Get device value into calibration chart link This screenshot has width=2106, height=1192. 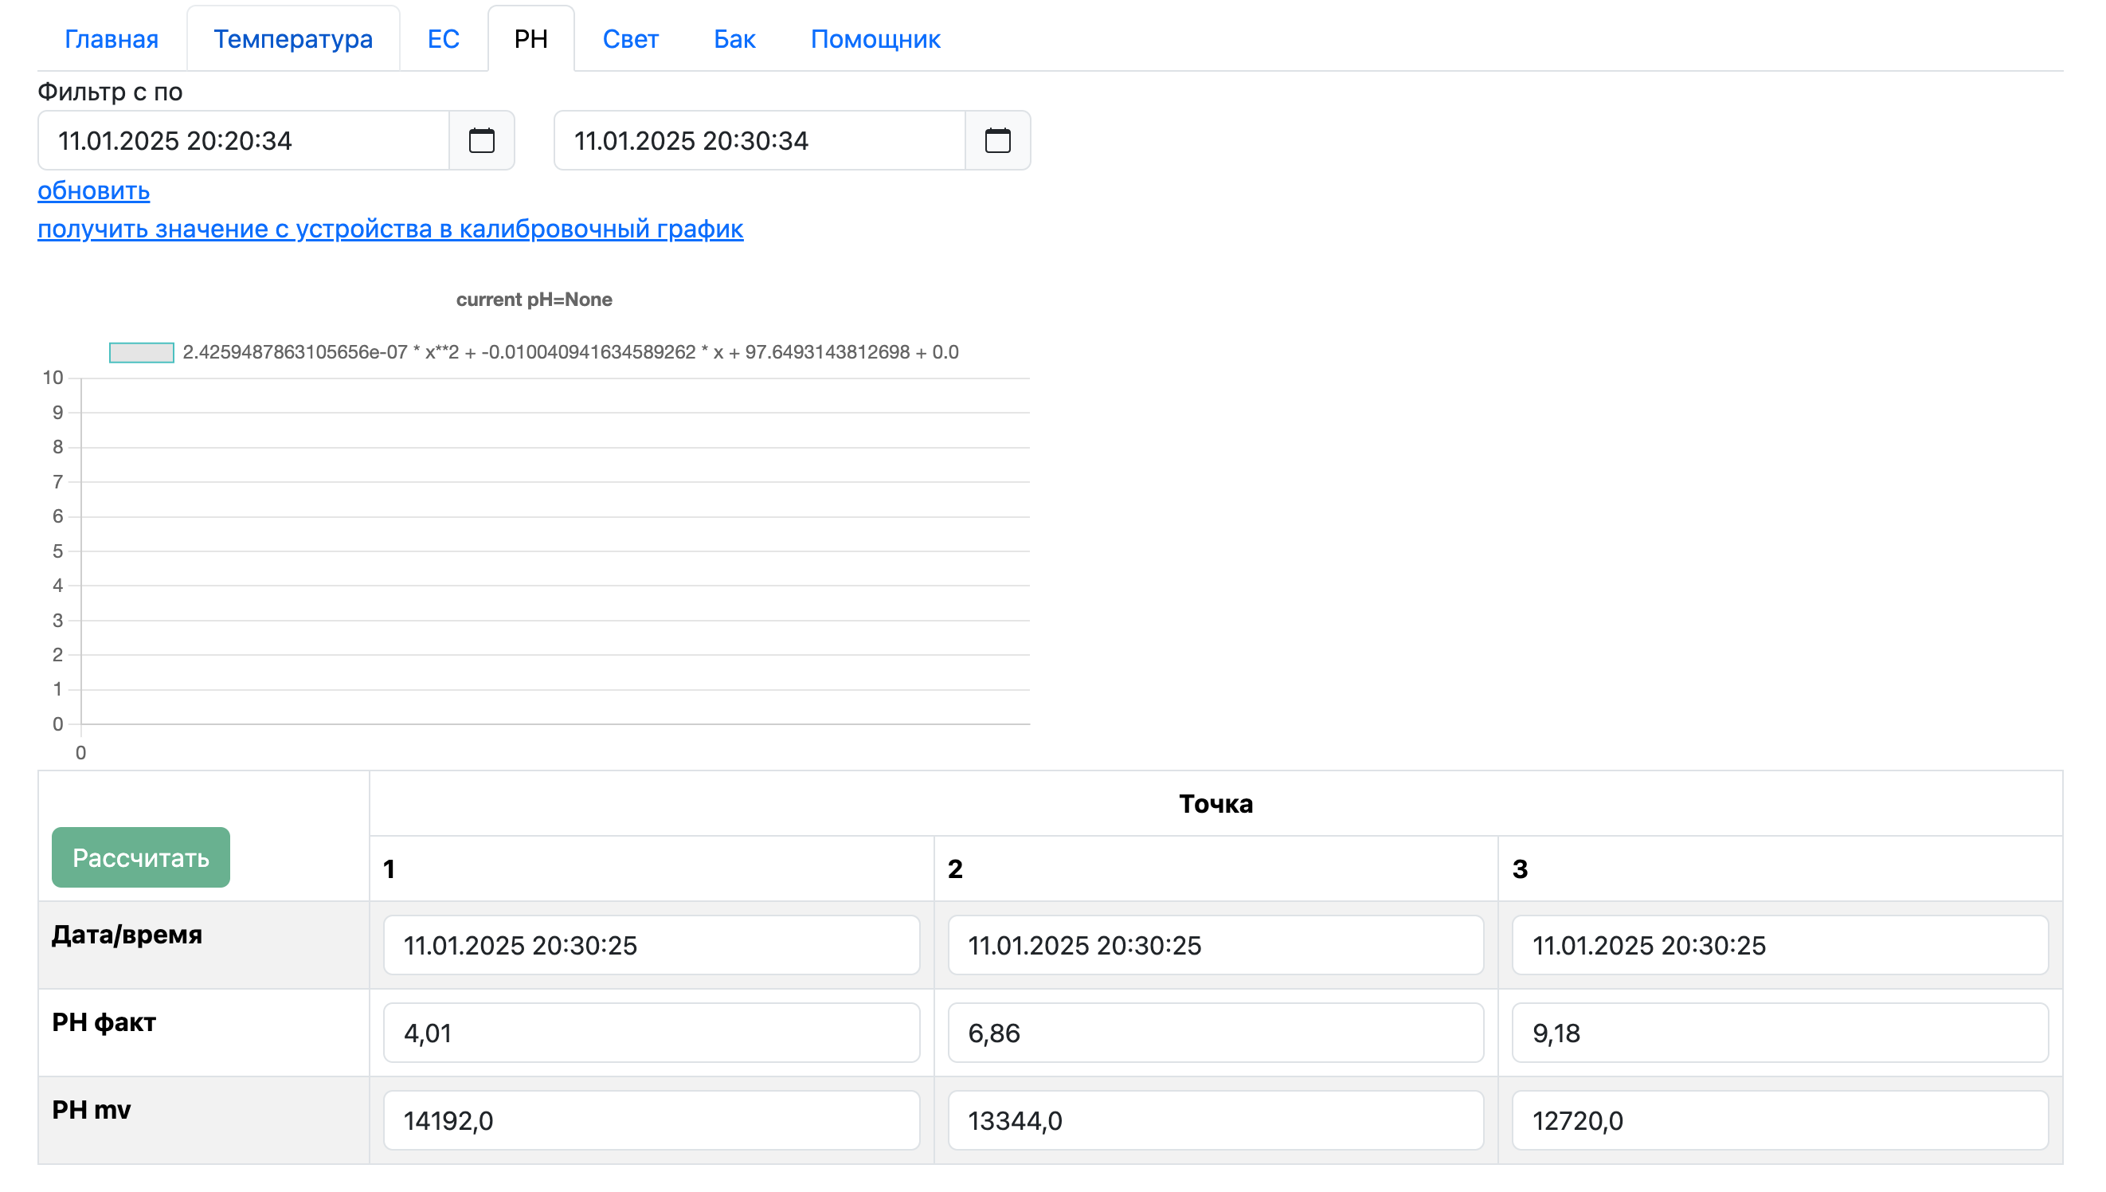coord(390,229)
